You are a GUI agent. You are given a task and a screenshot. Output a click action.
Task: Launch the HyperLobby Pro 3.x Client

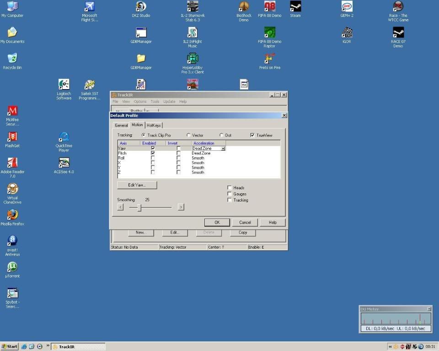point(192,58)
